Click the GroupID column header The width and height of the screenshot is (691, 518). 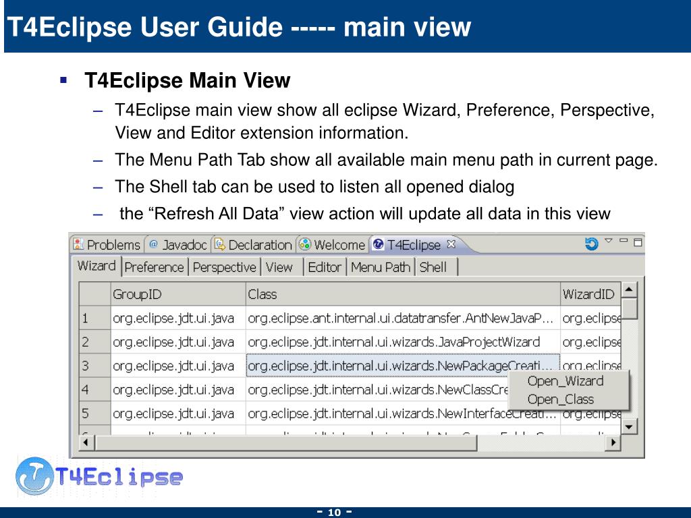point(177,294)
